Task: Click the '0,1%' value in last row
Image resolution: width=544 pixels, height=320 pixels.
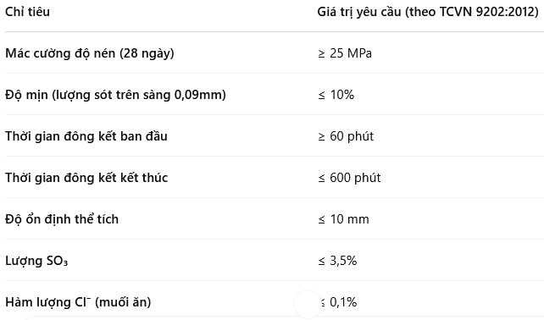Action: [343, 302]
